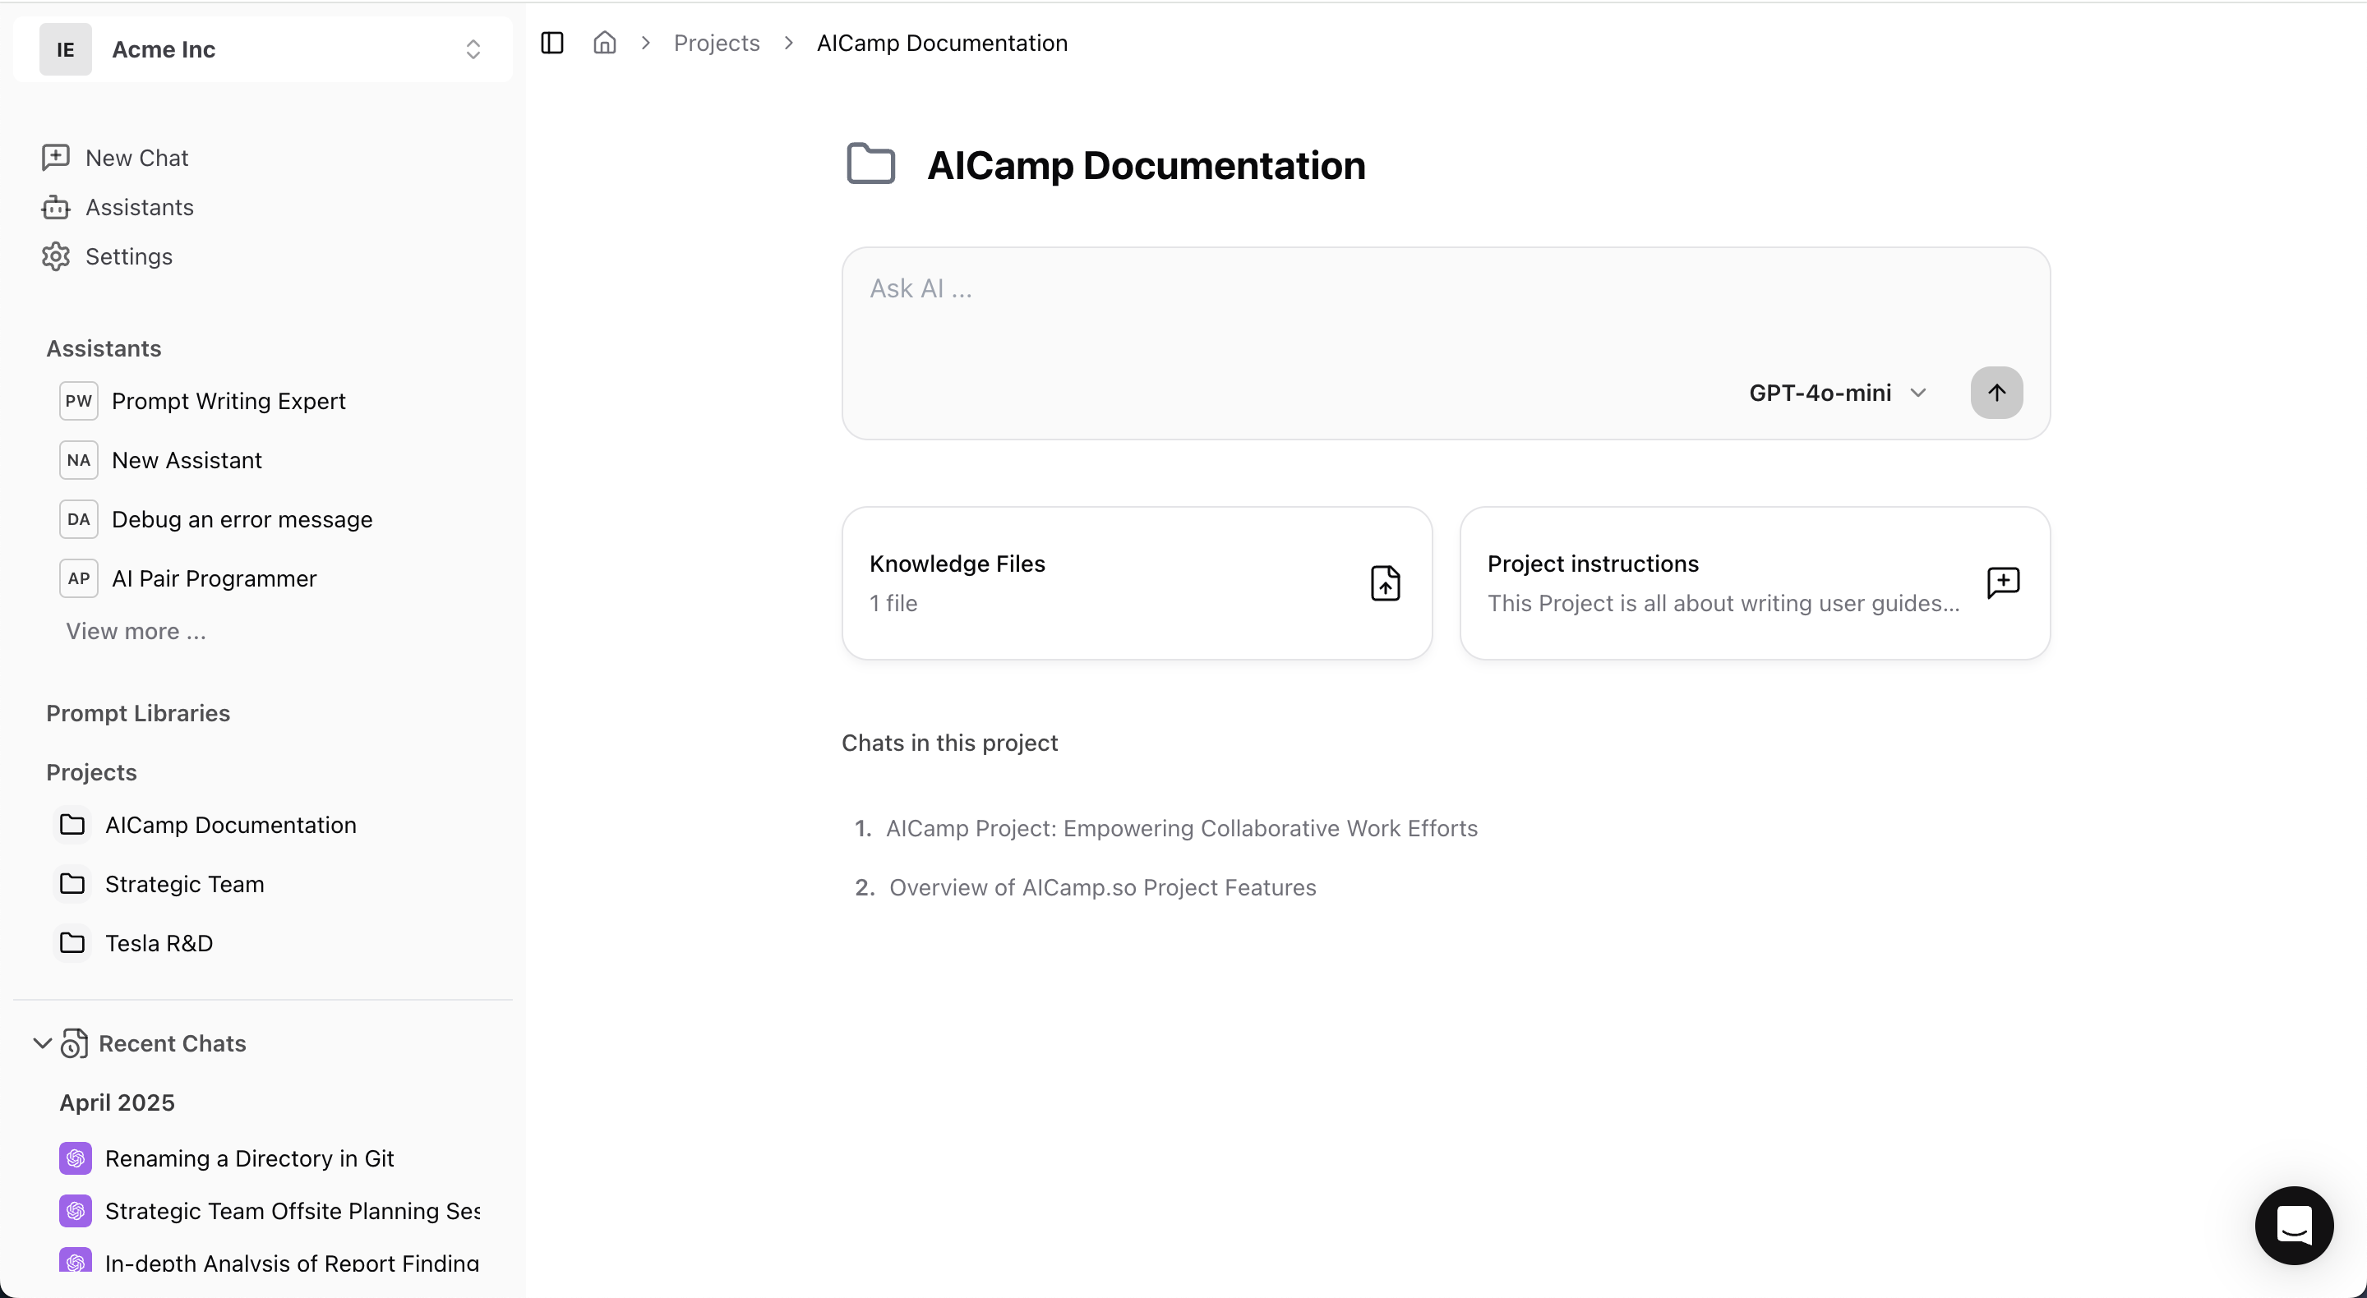Click the AICamp Documentation folder icon in the sidebar
Image resolution: width=2367 pixels, height=1298 pixels.
[x=72, y=824]
